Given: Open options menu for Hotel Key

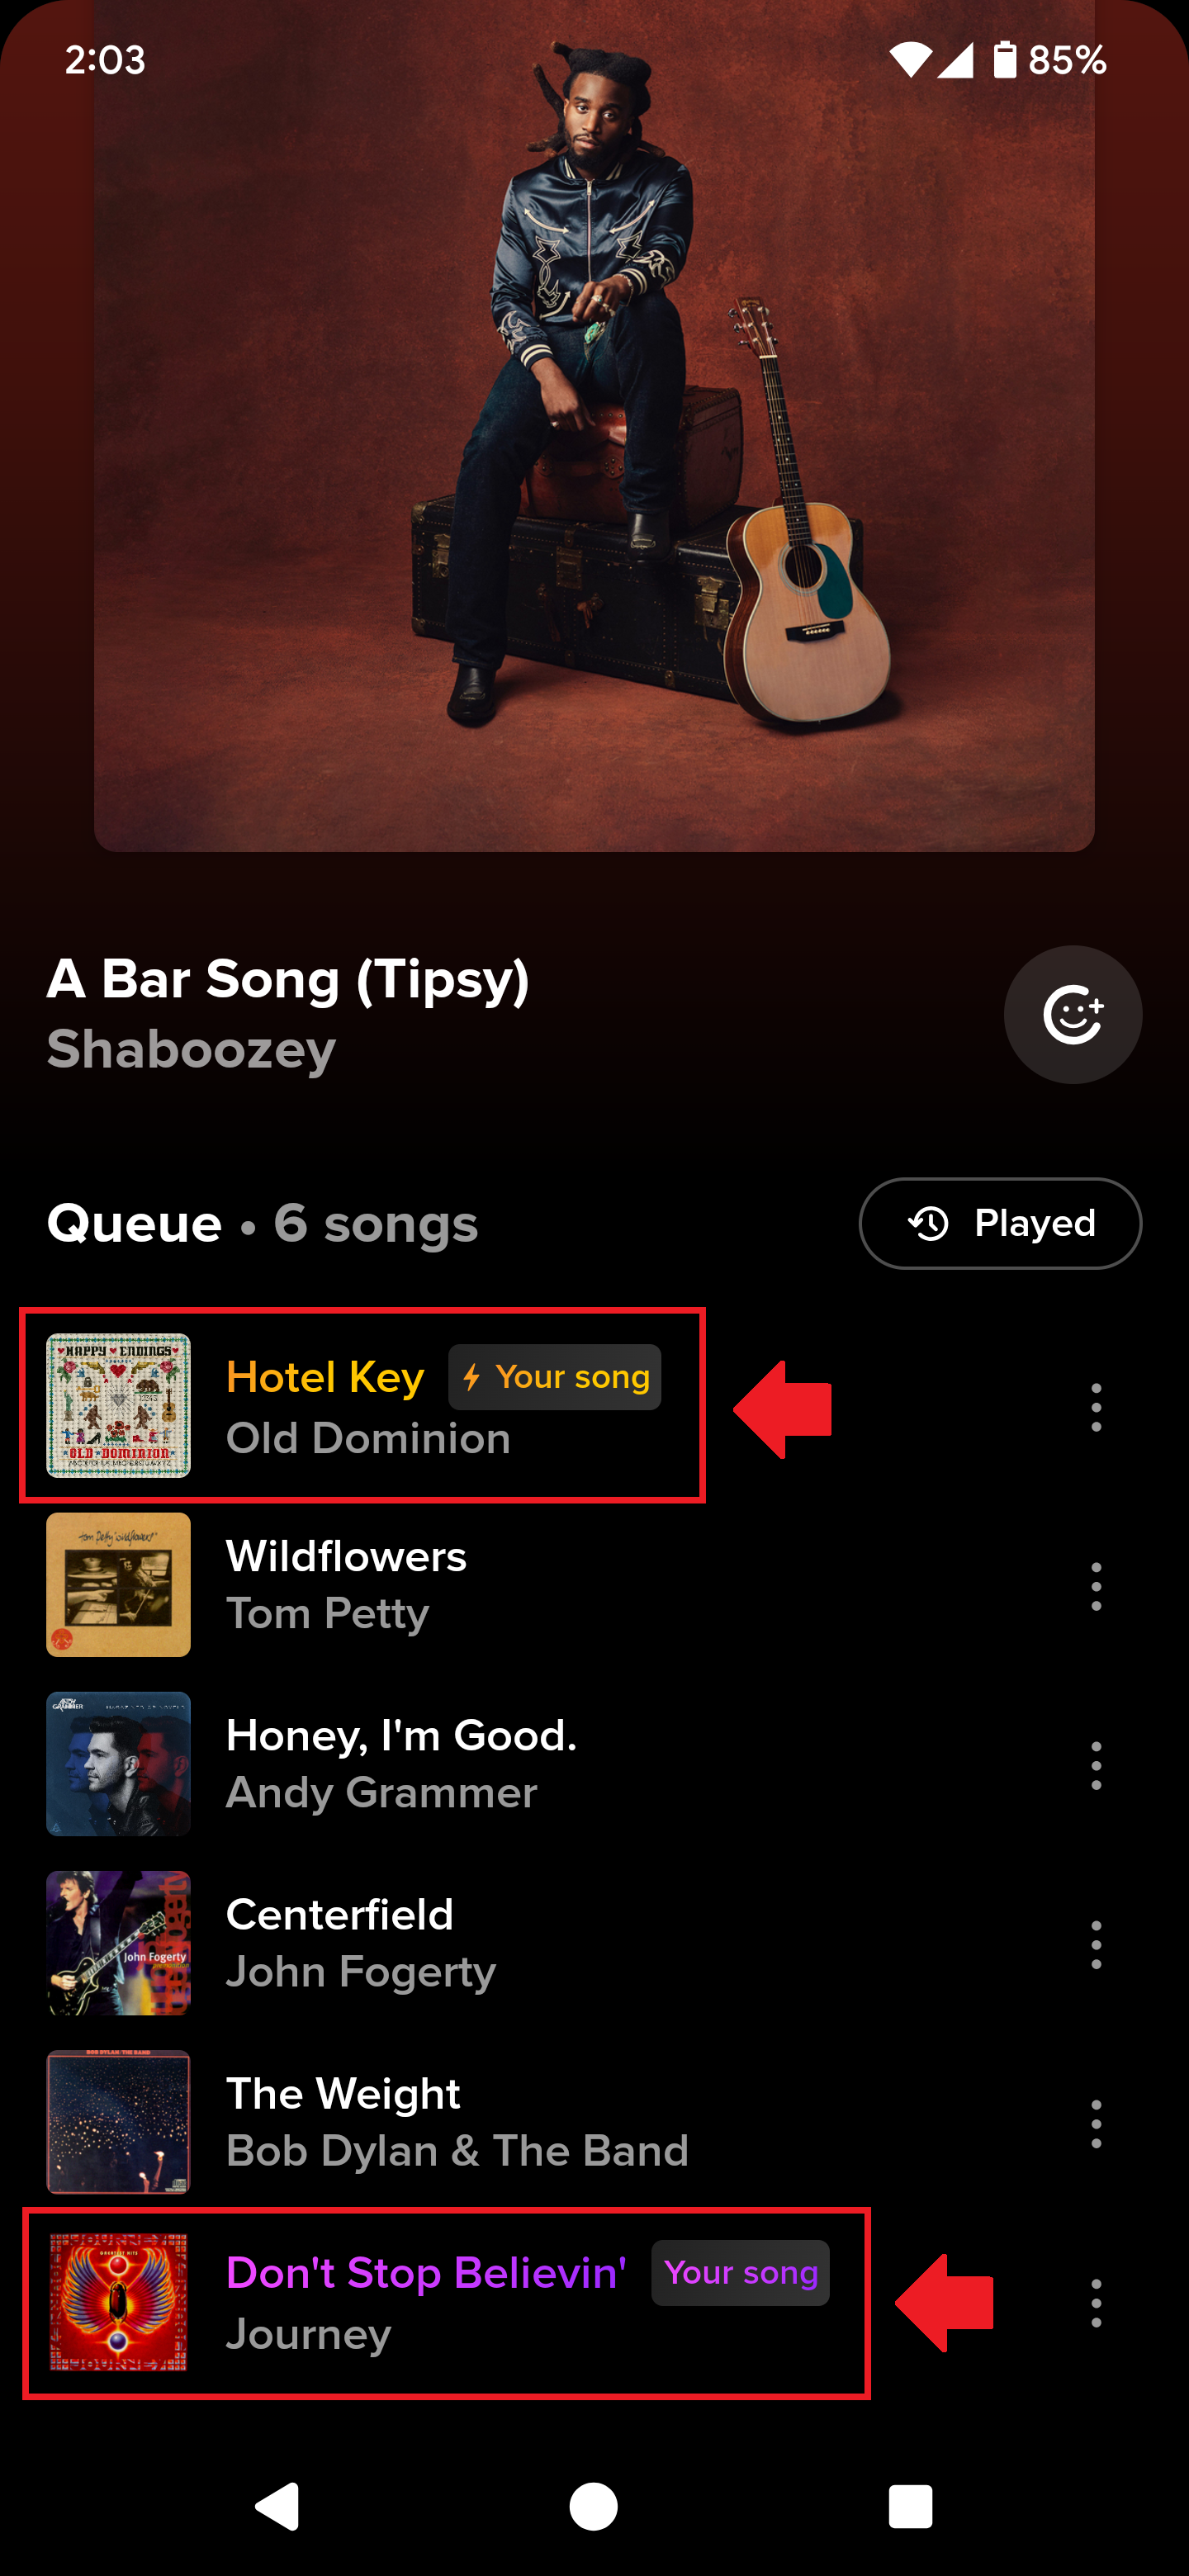Looking at the screenshot, I should [x=1096, y=1406].
